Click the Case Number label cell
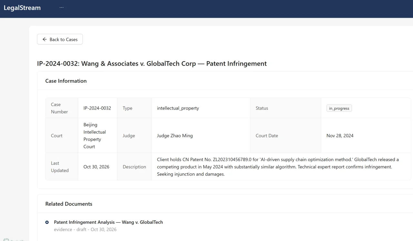Viewport: 413px width, 241px height. point(62,108)
